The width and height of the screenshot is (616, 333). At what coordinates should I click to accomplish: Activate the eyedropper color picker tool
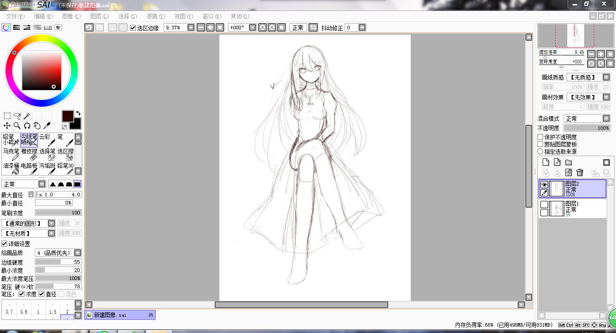tap(47, 125)
